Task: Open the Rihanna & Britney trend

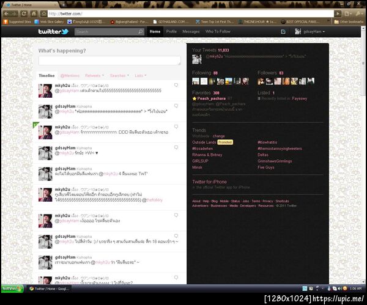Action: click(207, 155)
